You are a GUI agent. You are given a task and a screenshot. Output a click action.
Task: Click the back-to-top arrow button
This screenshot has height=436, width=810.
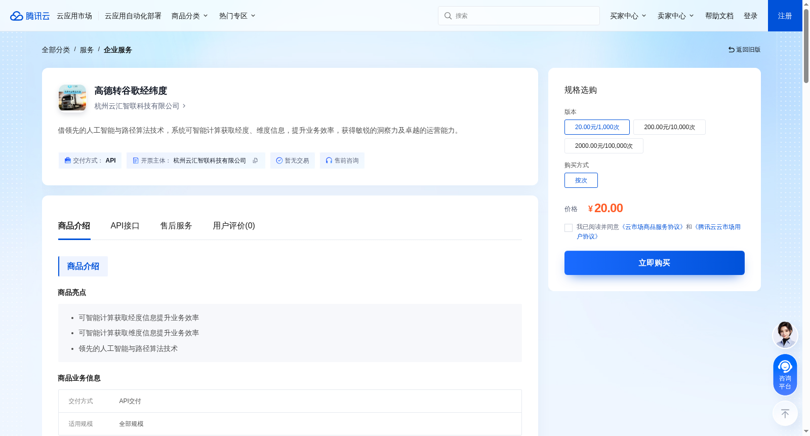pos(785,414)
